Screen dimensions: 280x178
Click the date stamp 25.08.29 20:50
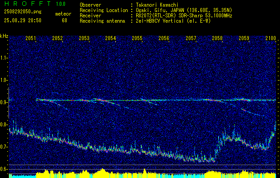[23, 20]
